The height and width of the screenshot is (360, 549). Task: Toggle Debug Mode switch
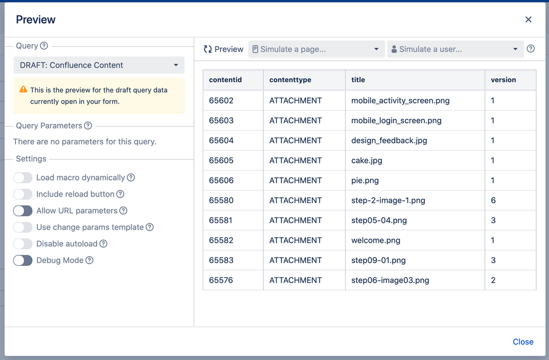(23, 260)
